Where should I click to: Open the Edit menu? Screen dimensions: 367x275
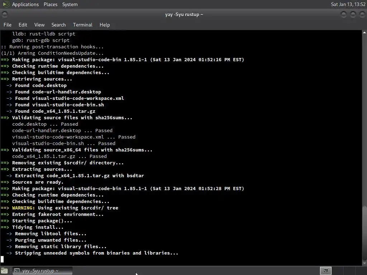click(23, 25)
